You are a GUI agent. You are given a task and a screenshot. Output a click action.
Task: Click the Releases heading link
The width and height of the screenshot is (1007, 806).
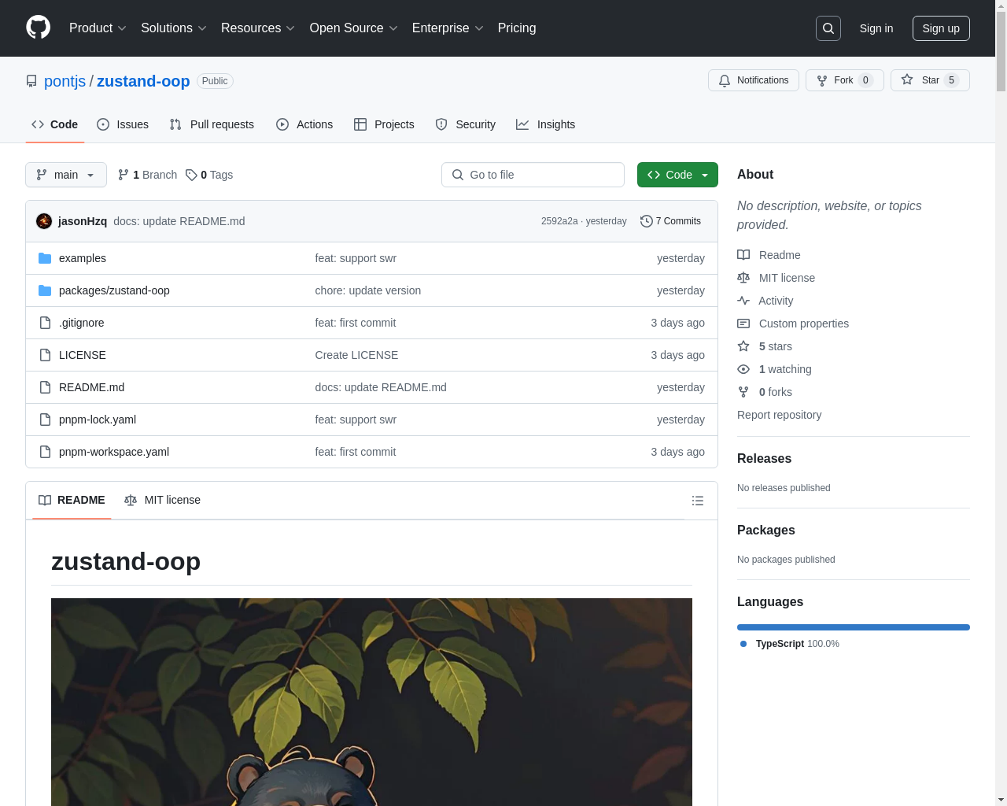point(764,458)
